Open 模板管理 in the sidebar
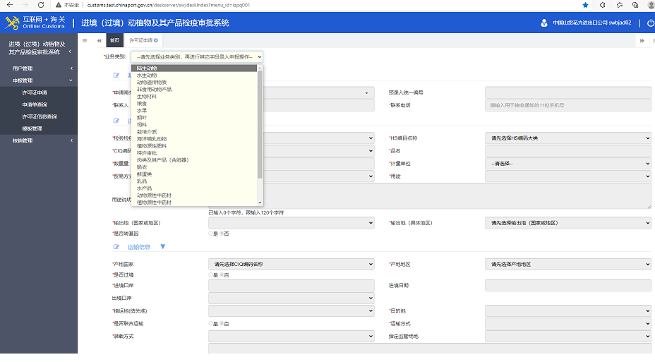Image resolution: width=655 pixels, height=362 pixels. pyautogui.click(x=32, y=128)
